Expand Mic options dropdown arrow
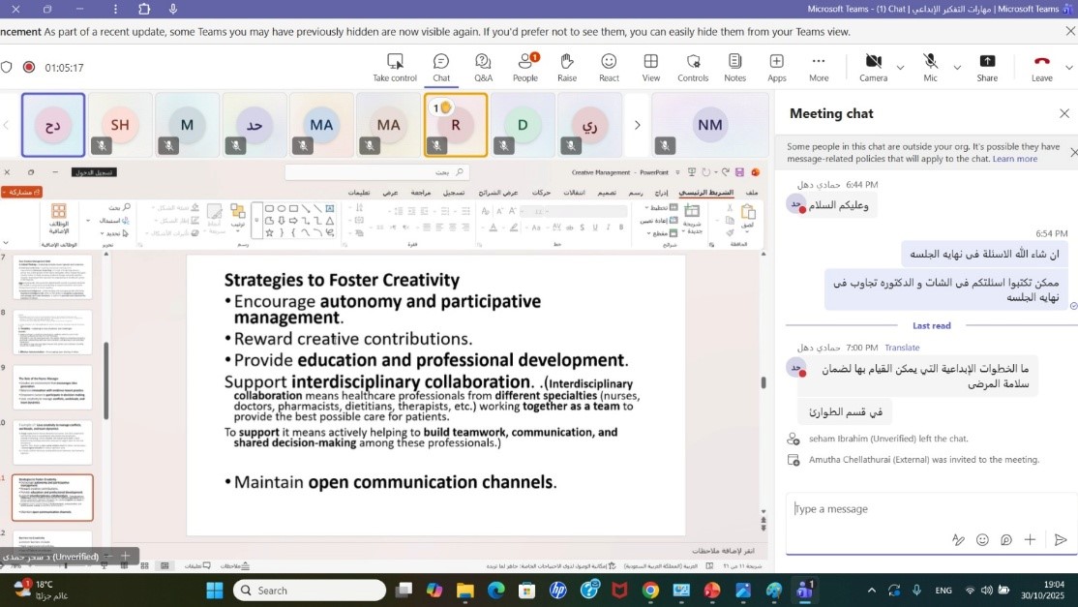The height and width of the screenshot is (607, 1078). (x=957, y=68)
